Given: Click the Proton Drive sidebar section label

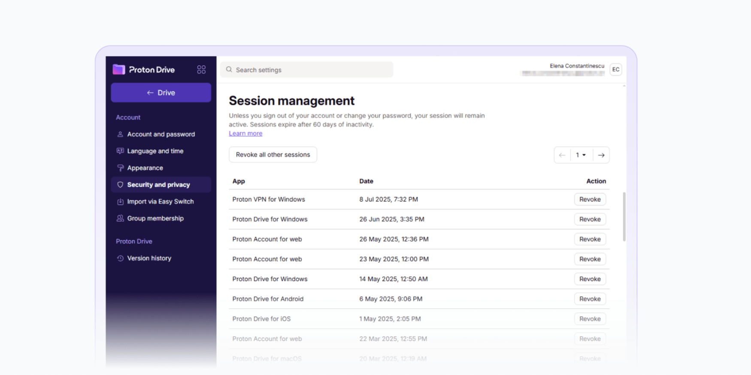Looking at the screenshot, I should 134,241.
